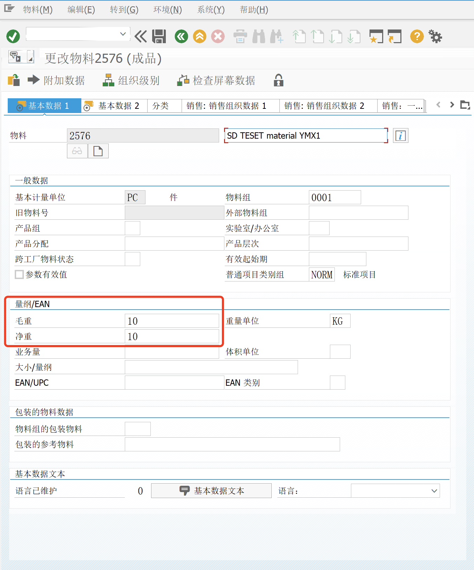The height and width of the screenshot is (570, 474).
Task: Save the material with the floppy disk icon
Action: point(159,37)
